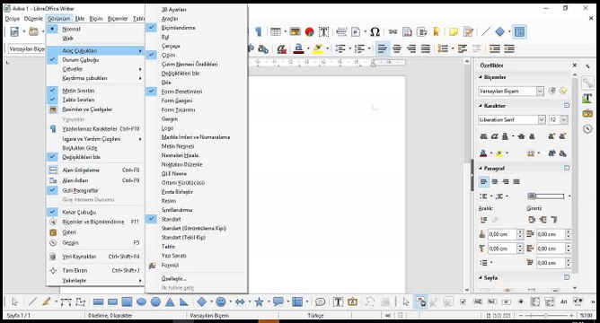
Task: Click the vertical document scrollbar
Action: (x=467, y=176)
